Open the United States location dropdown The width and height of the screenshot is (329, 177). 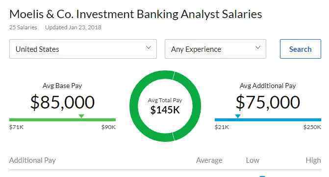click(83, 49)
